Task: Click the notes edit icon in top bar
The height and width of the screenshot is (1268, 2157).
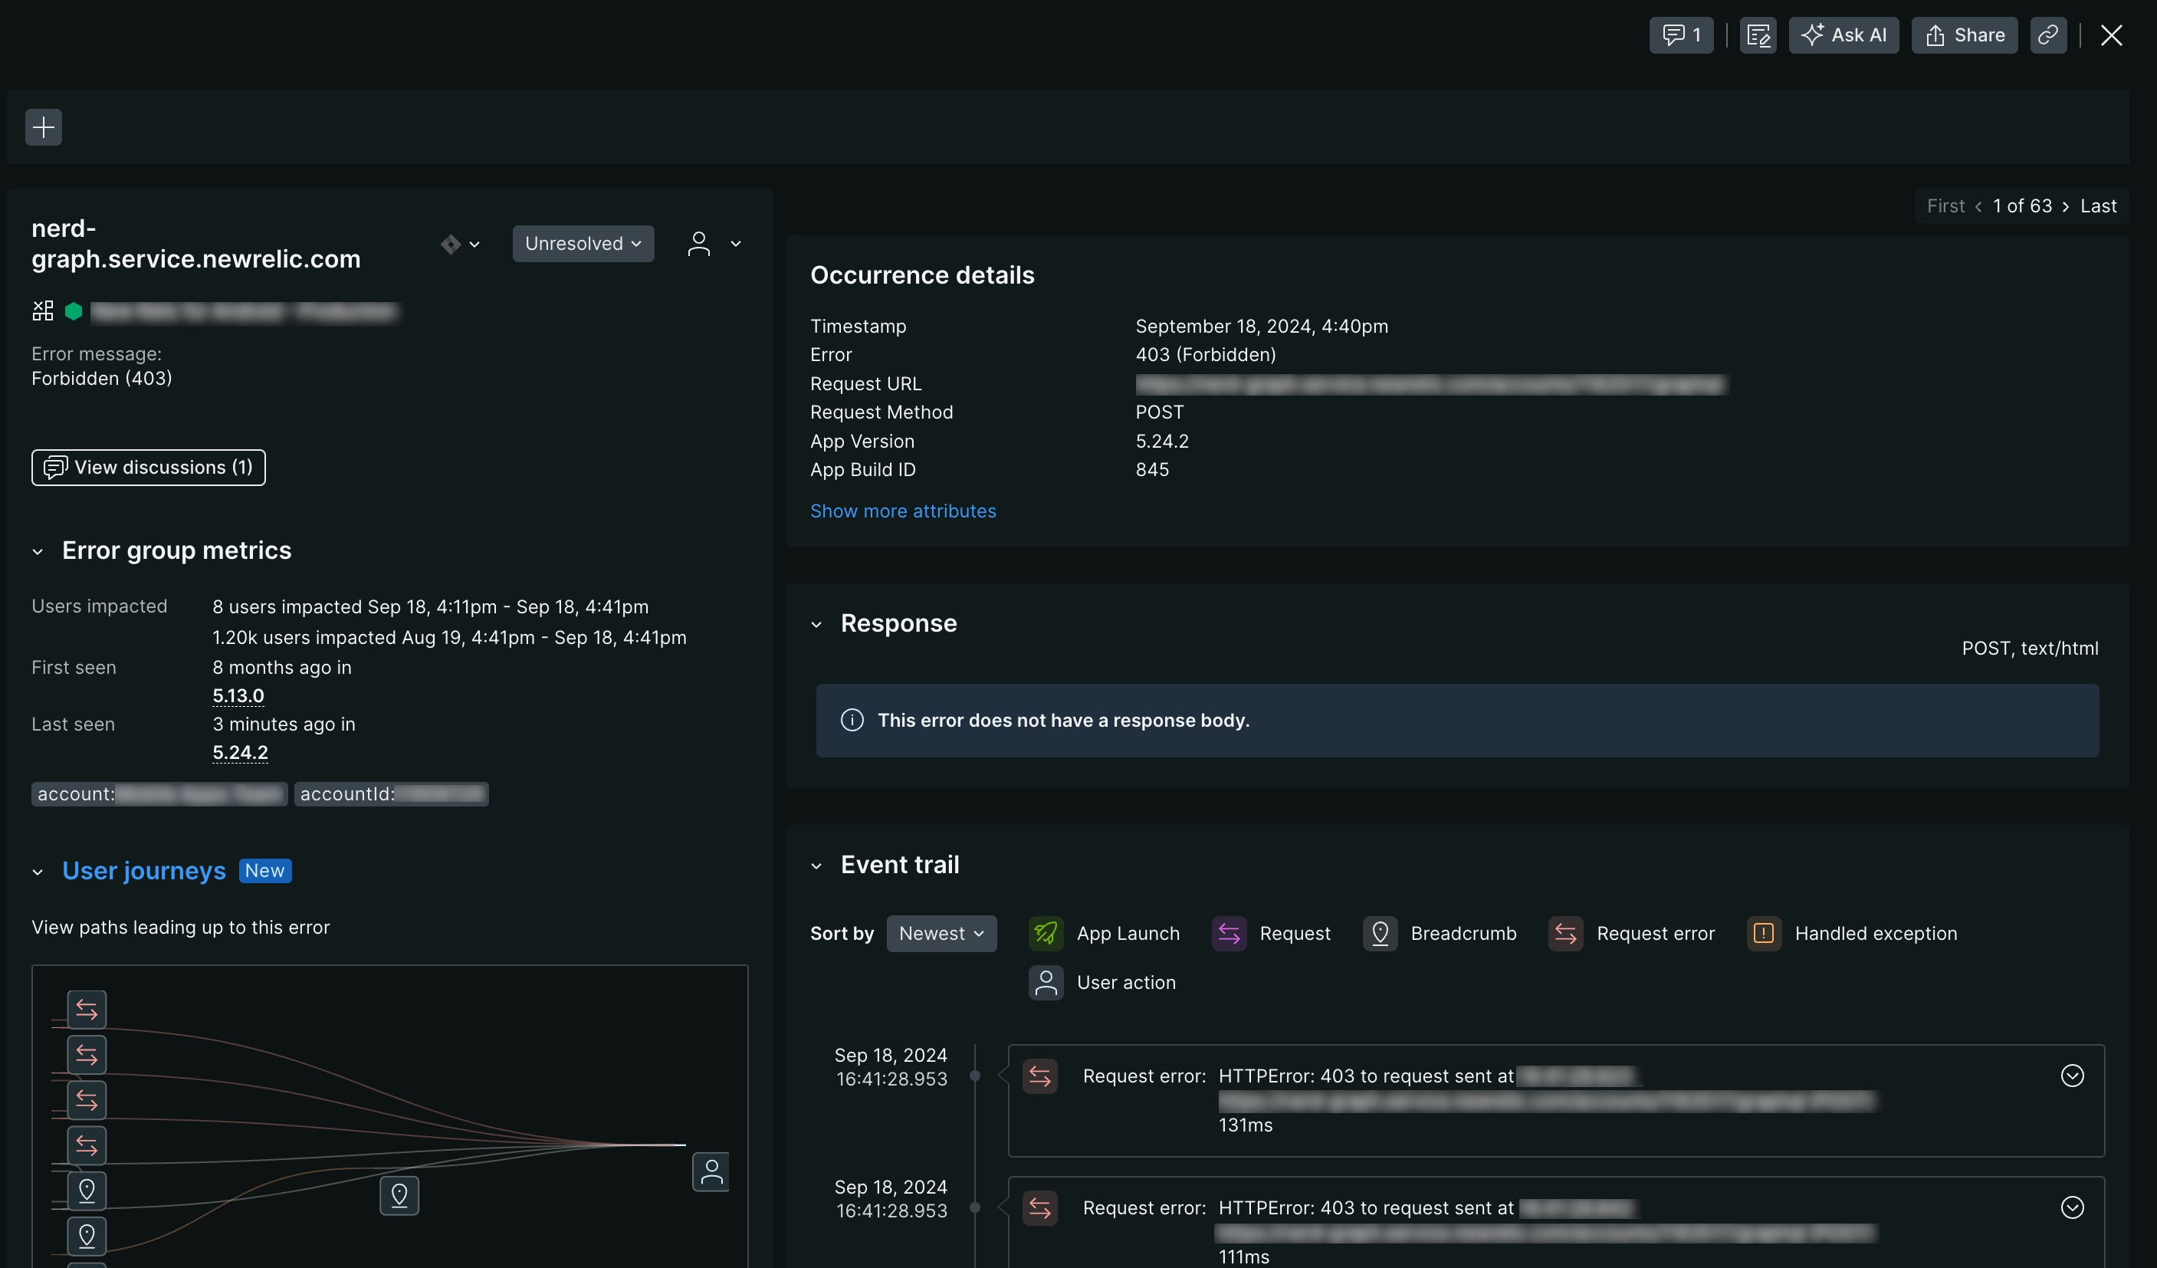Action: [x=1758, y=35]
